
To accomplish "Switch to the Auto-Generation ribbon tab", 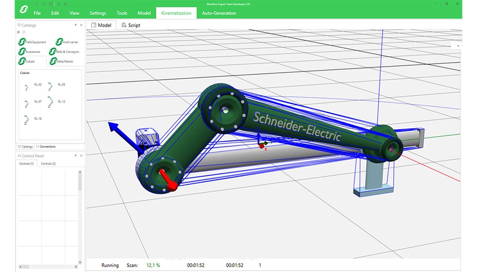I will pos(219,13).
